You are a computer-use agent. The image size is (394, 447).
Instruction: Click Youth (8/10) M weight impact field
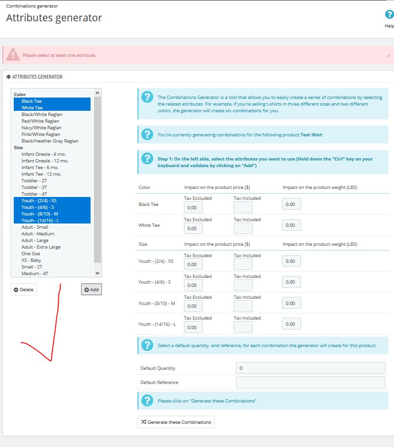coord(291,303)
